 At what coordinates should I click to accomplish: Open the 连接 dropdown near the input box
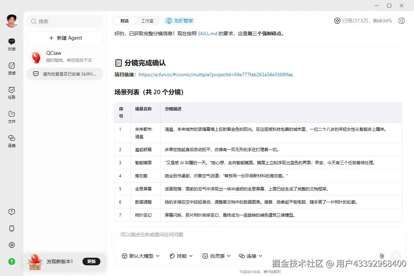coord(250,256)
